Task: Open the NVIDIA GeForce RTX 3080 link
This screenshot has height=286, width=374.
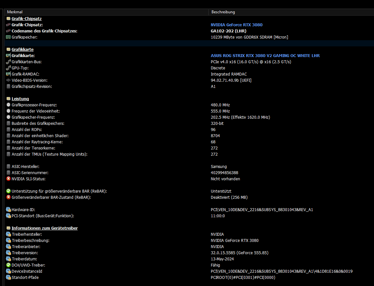Action: point(236,25)
